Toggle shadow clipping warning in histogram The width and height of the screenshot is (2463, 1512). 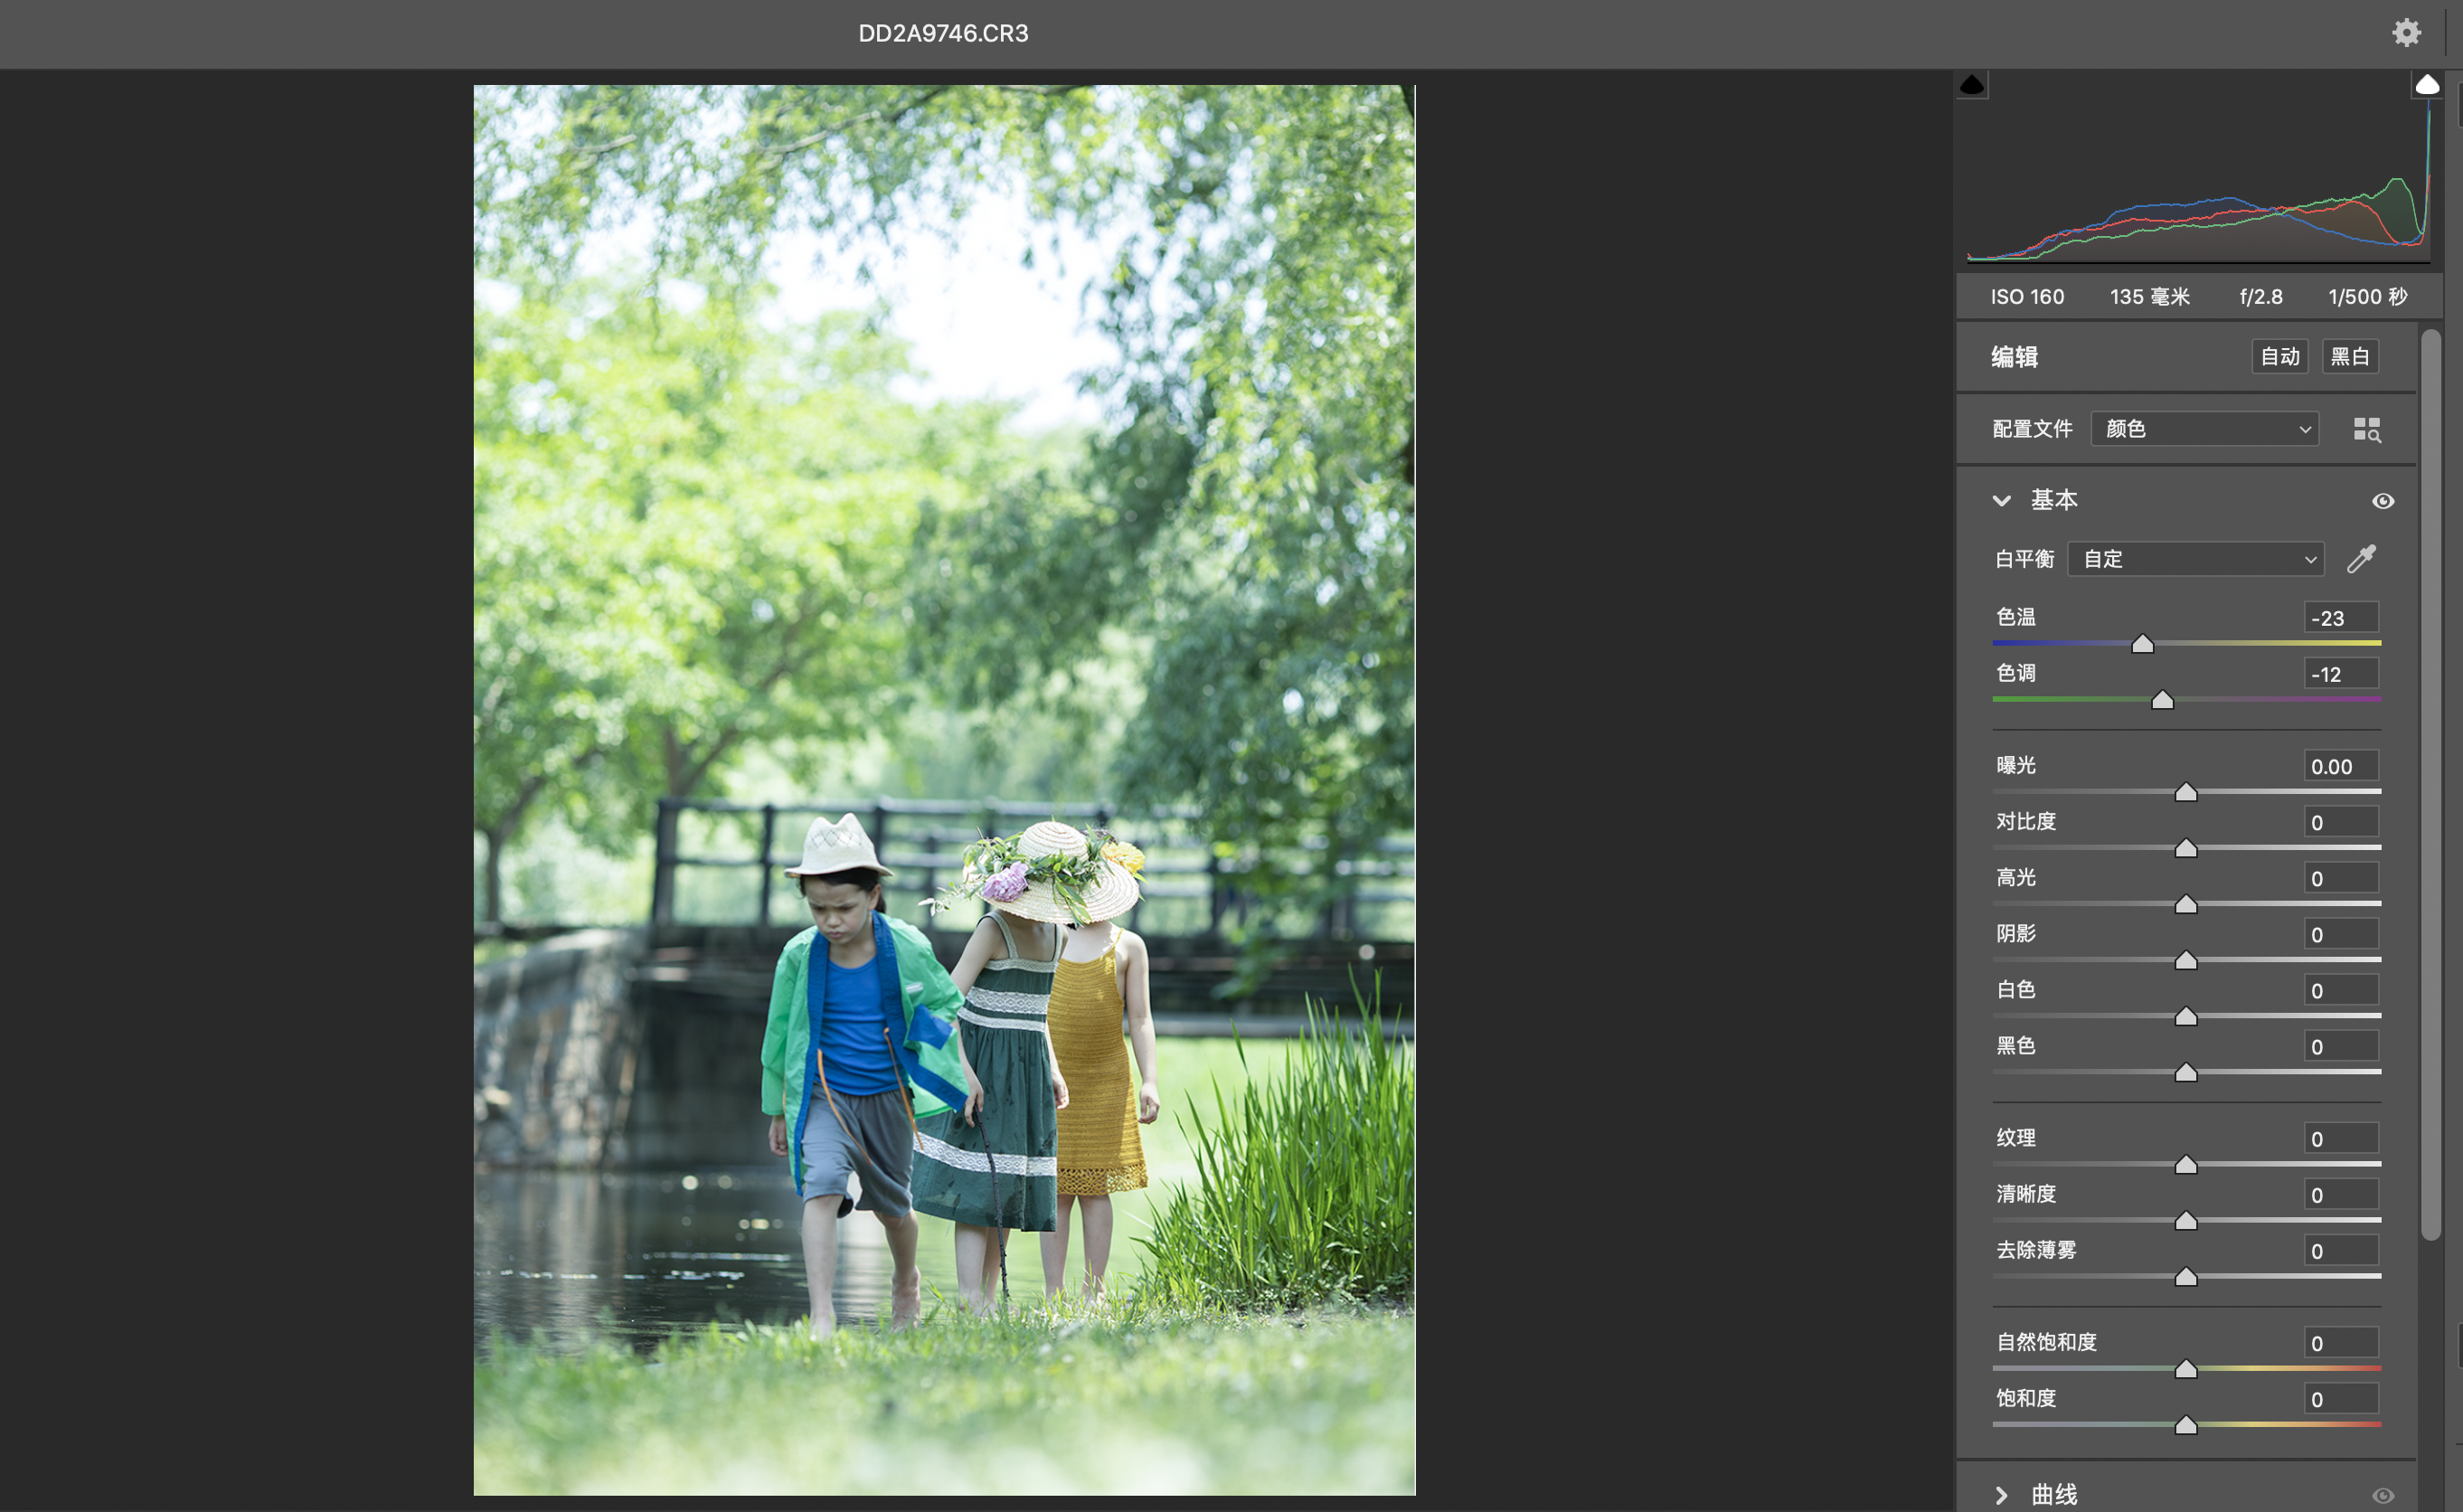[x=1971, y=85]
